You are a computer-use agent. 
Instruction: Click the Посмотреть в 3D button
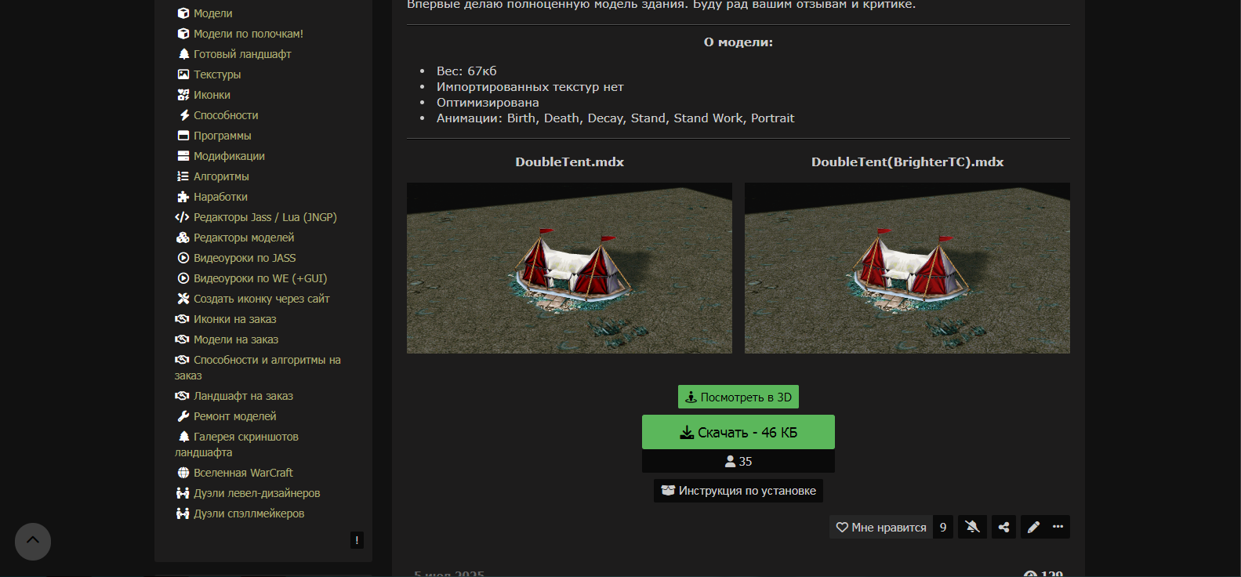point(738,397)
